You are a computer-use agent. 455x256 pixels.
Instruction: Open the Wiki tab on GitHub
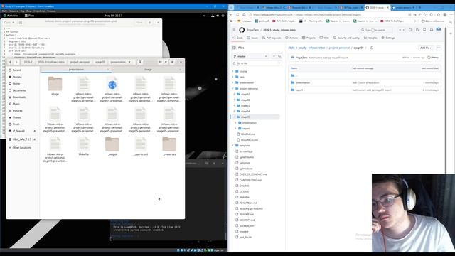point(324,38)
